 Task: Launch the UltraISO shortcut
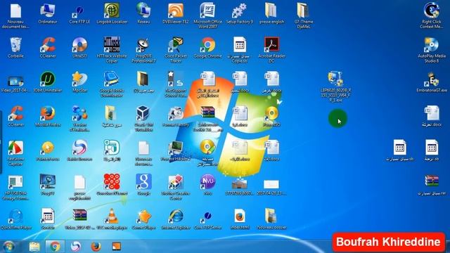click(x=79, y=48)
